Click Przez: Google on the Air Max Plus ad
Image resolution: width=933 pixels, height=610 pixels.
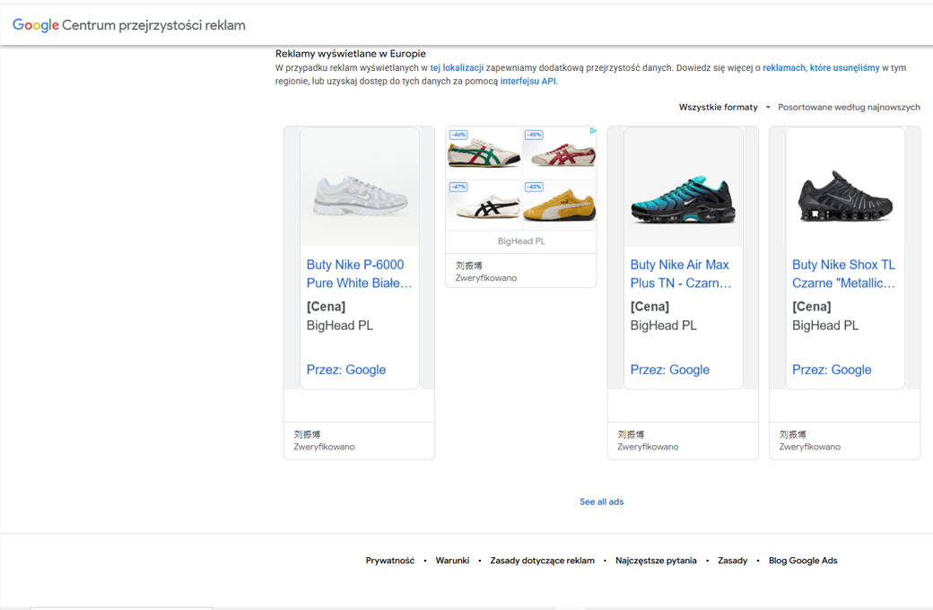point(670,370)
